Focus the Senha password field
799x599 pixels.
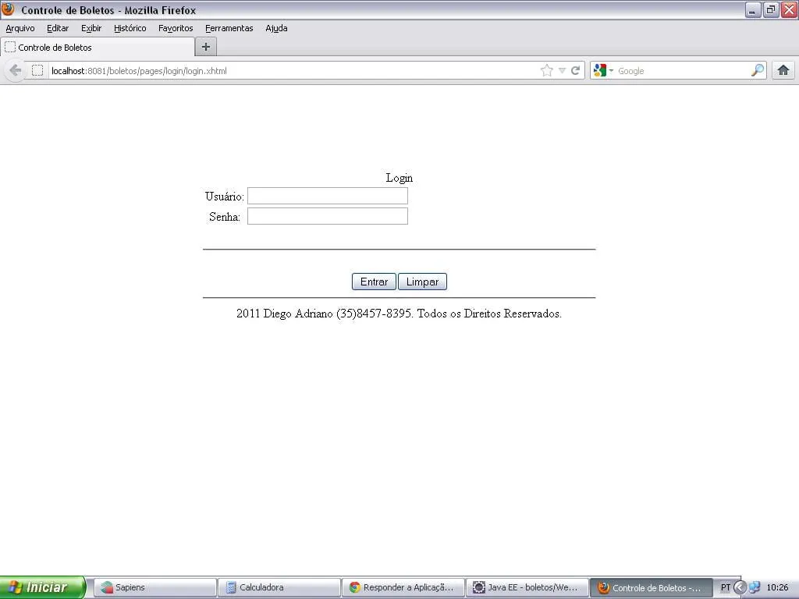pyautogui.click(x=328, y=216)
